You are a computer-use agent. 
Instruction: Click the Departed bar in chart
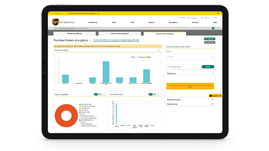click(x=92, y=80)
